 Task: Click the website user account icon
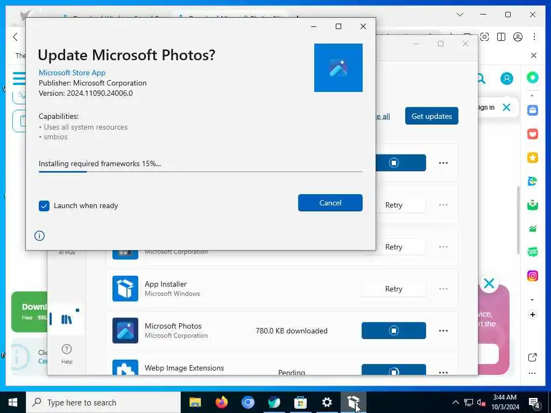coord(507,79)
